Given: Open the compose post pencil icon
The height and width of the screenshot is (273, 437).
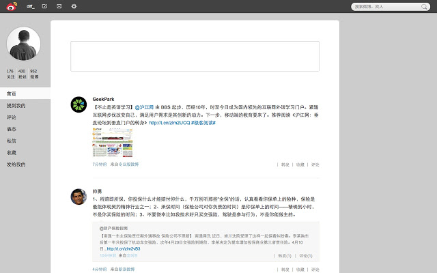Looking at the screenshot, I should [x=44, y=6].
